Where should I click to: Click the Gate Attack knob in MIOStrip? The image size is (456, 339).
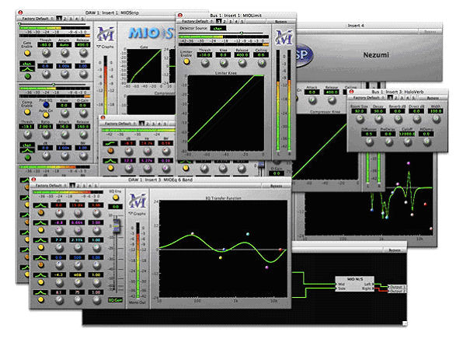[x=64, y=53]
